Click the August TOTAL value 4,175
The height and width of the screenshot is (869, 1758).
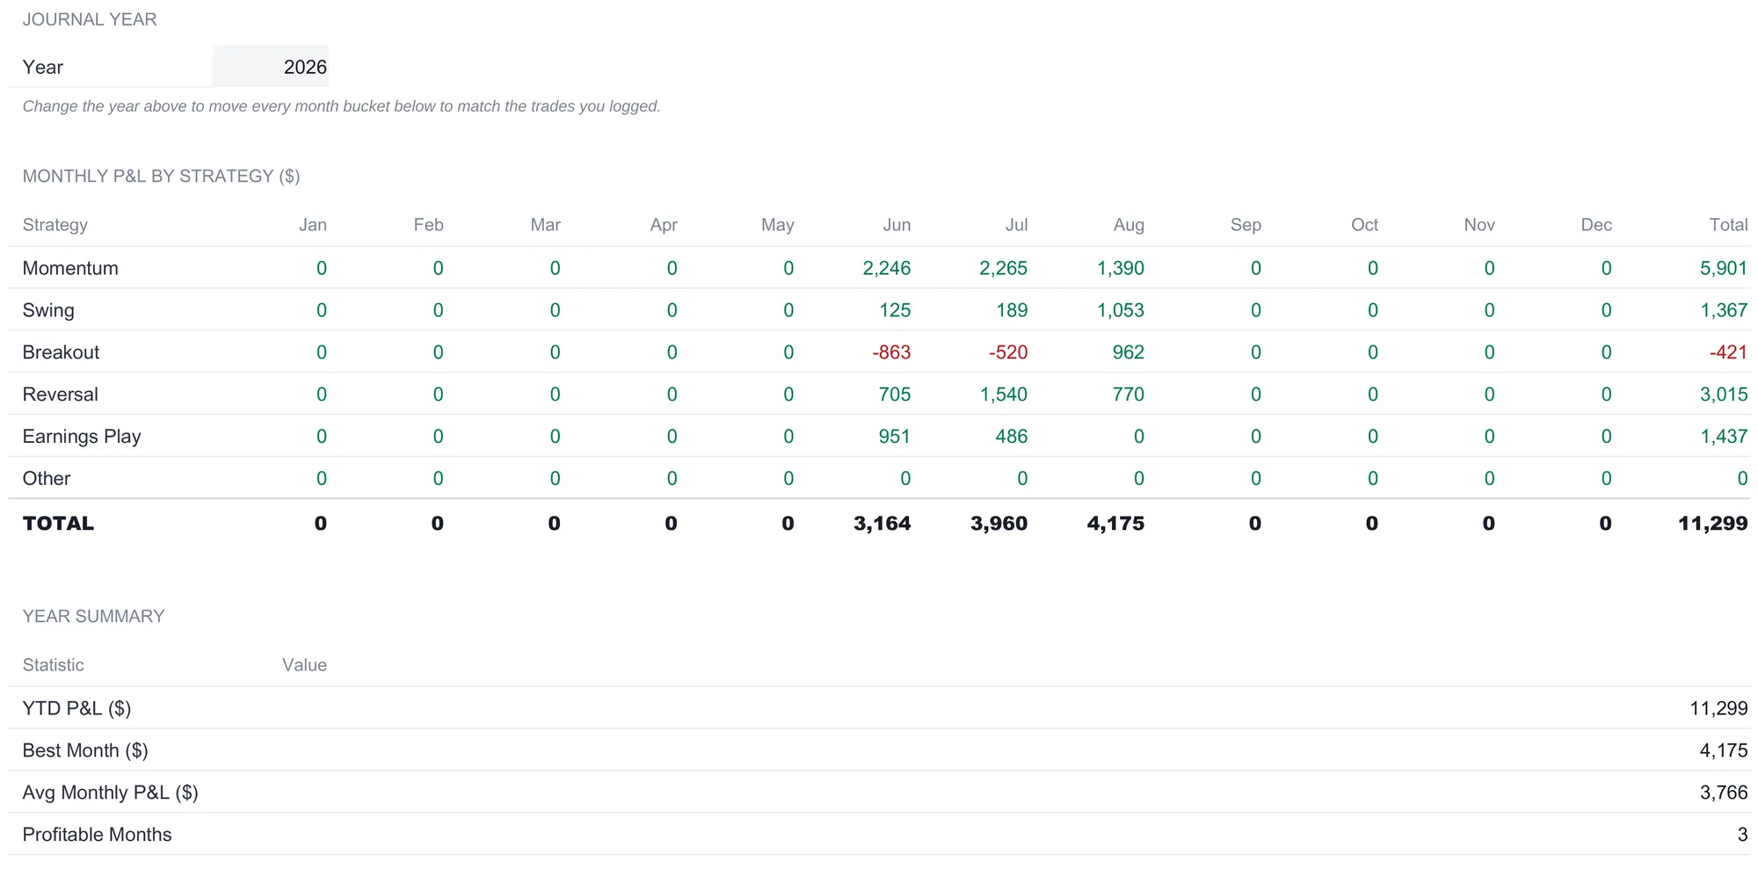click(x=1115, y=524)
